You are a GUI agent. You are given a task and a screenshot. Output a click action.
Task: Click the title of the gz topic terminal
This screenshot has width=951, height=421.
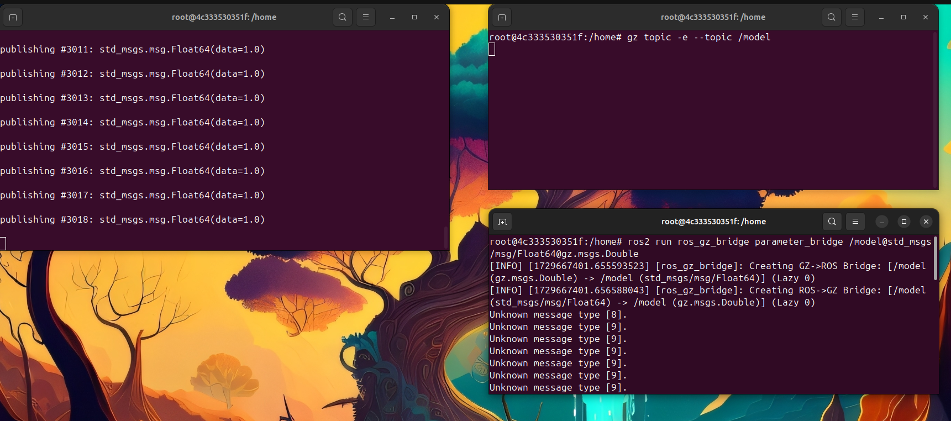(713, 17)
